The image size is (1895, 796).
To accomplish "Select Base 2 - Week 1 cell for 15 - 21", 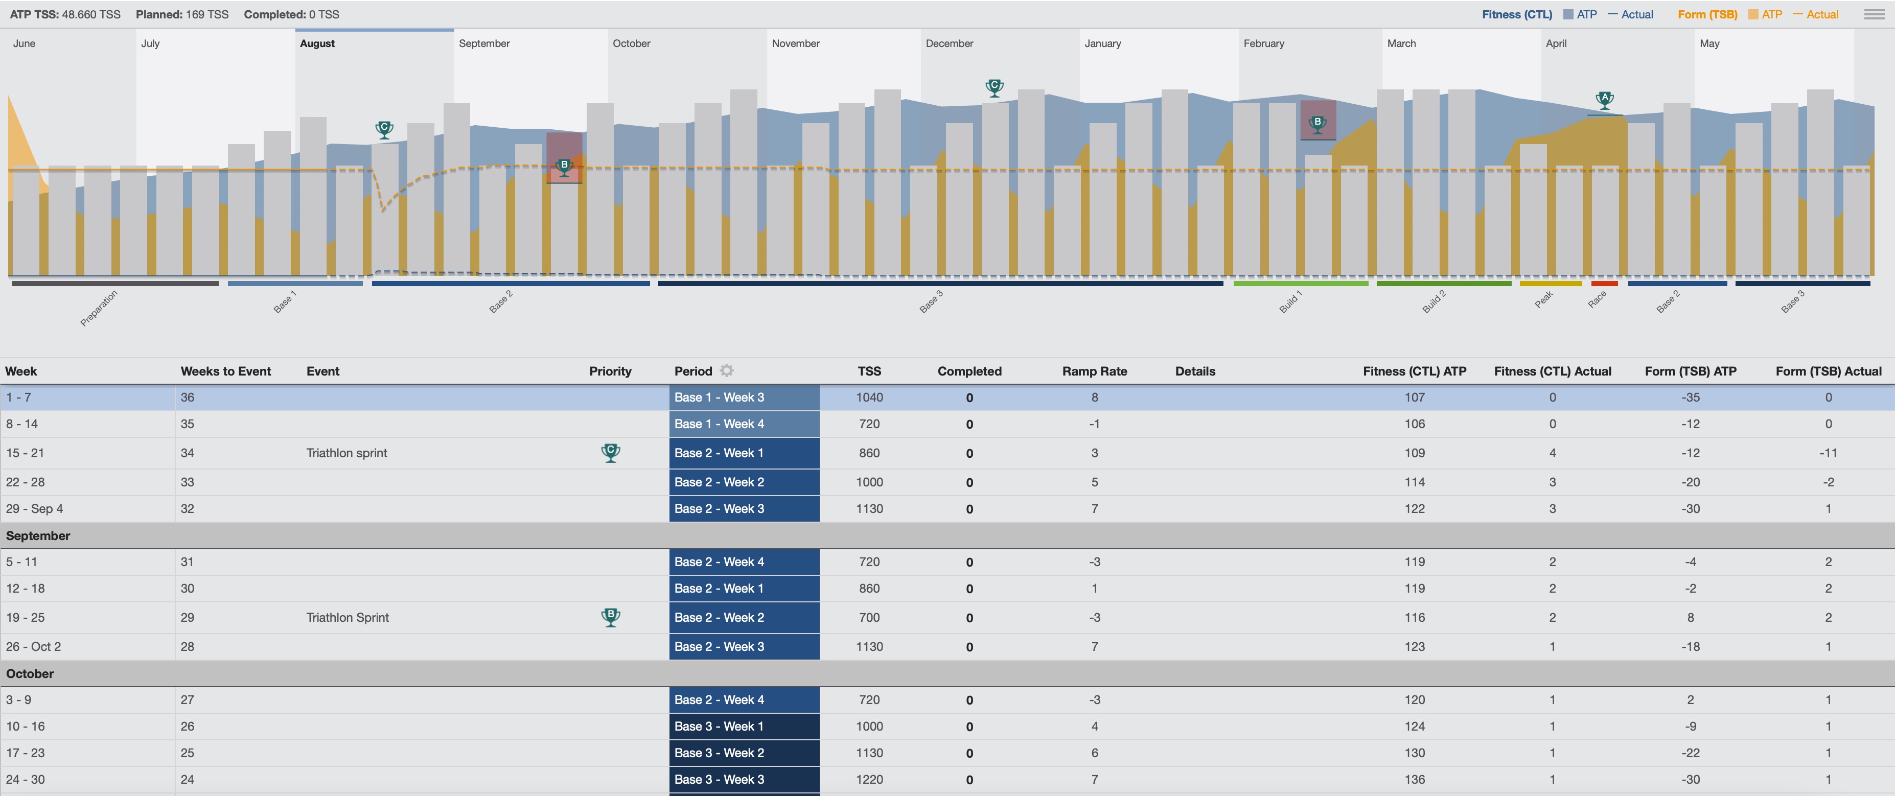I will (x=744, y=453).
